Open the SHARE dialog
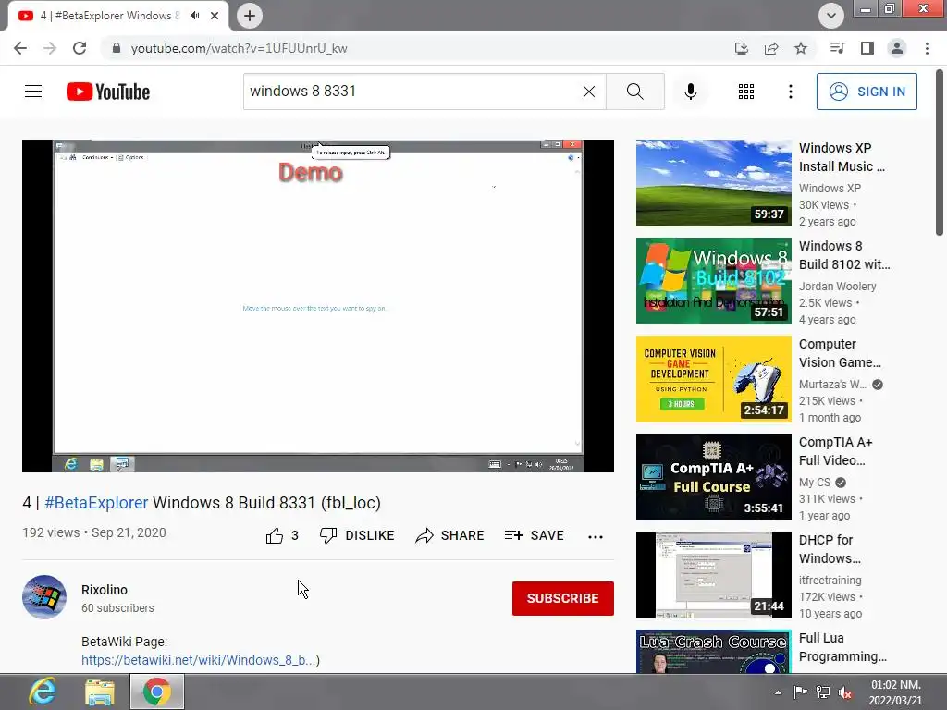 450,535
